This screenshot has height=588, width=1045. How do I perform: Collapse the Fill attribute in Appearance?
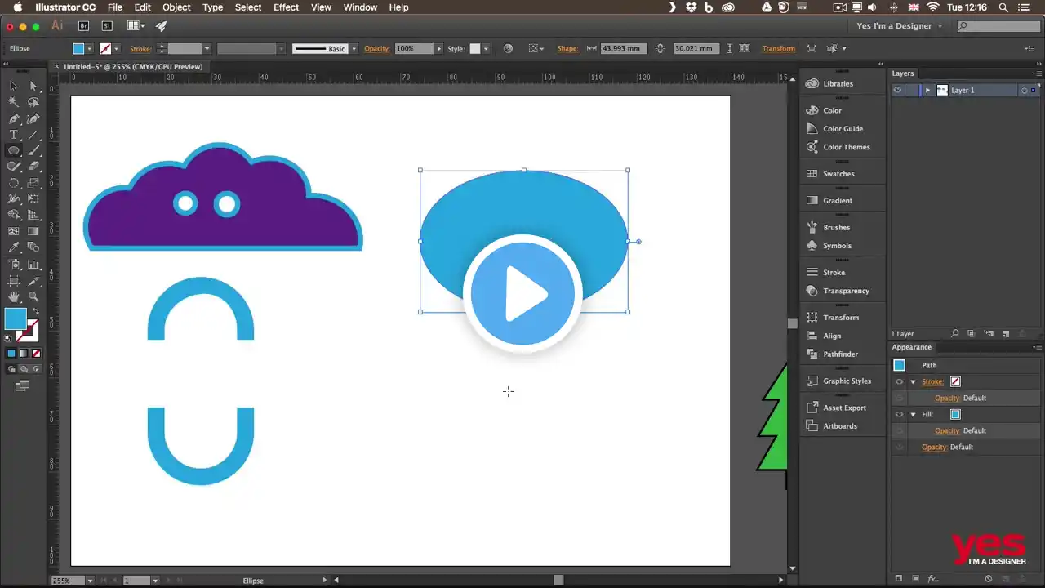click(913, 414)
